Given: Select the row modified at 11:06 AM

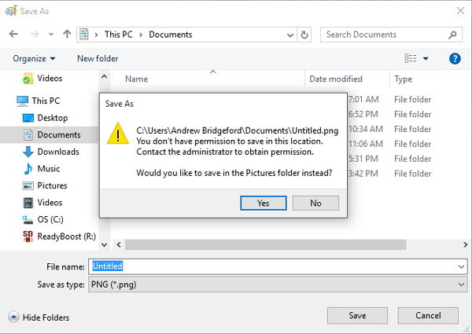Looking at the screenshot, I should pyautogui.click(x=390, y=144).
